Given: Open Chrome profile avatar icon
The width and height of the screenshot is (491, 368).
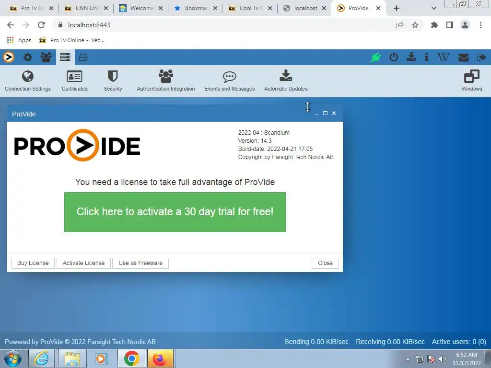Looking at the screenshot, I should tap(465, 25).
